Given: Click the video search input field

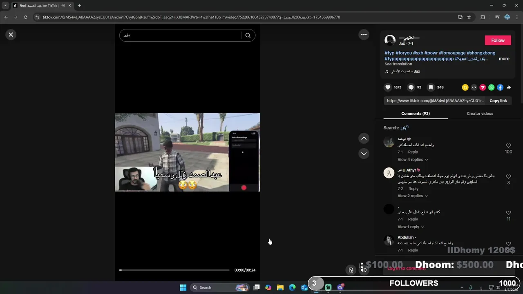Looking at the screenshot, I should (181, 36).
